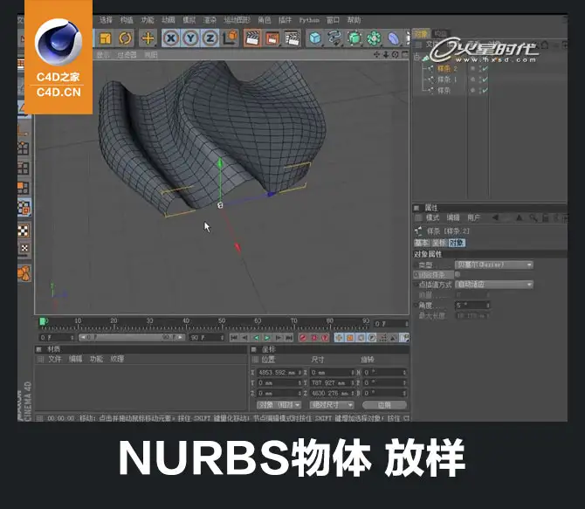Open the 插件 menu
This screenshot has height=509, width=585.
click(x=285, y=20)
